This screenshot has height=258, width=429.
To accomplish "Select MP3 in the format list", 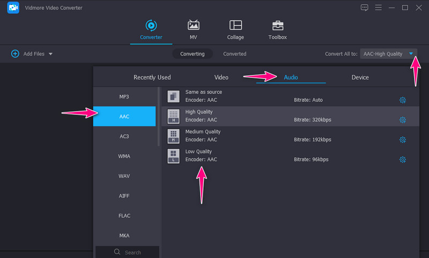I will pyautogui.click(x=124, y=97).
